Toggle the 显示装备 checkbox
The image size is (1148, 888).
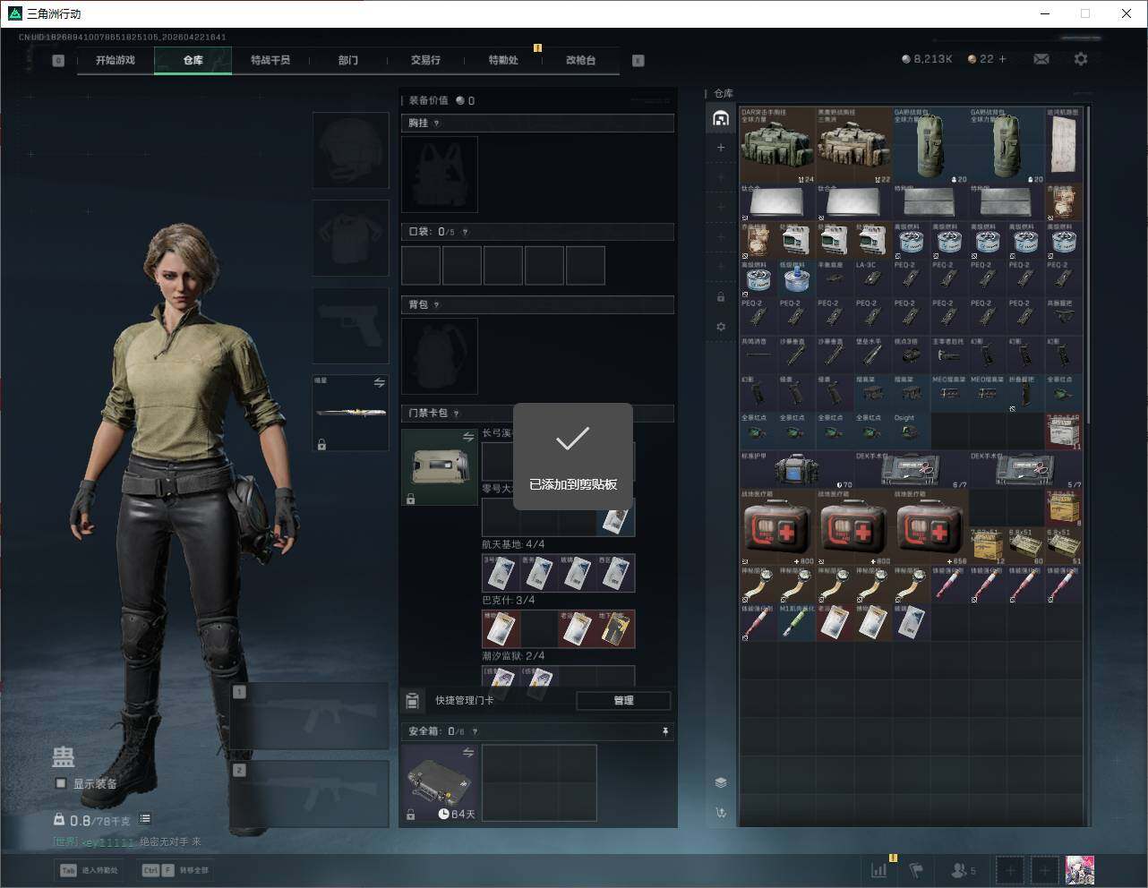(x=61, y=783)
